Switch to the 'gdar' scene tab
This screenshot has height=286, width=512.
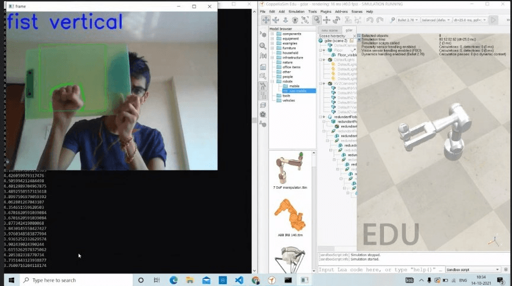pyautogui.click(x=349, y=30)
